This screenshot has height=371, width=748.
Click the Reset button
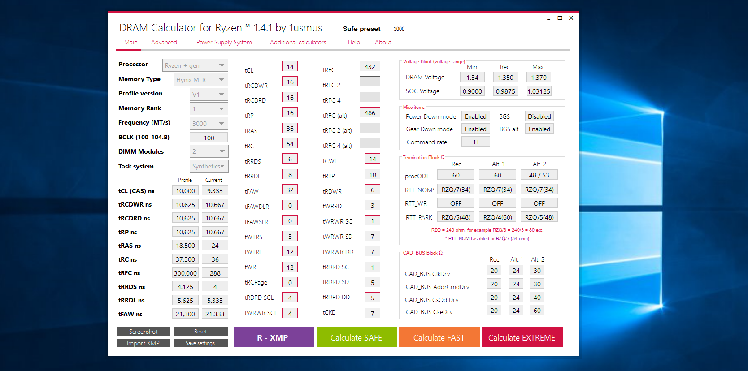[x=200, y=332]
